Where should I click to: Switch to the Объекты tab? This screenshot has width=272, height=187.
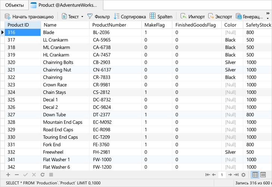click(15, 5)
